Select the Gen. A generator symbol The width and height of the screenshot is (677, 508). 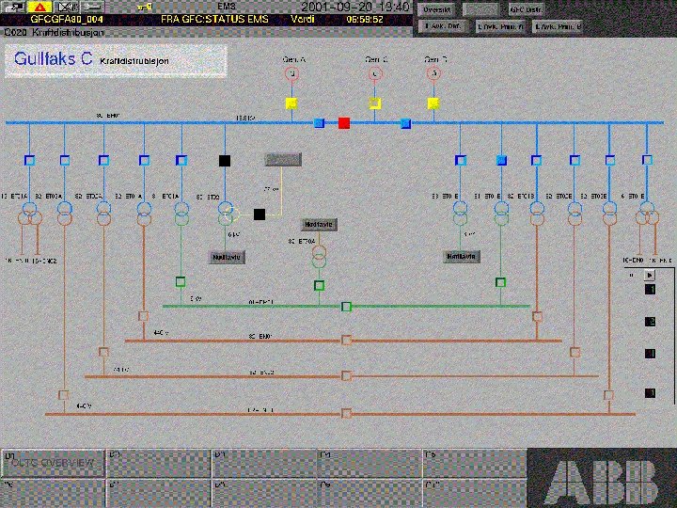(291, 74)
